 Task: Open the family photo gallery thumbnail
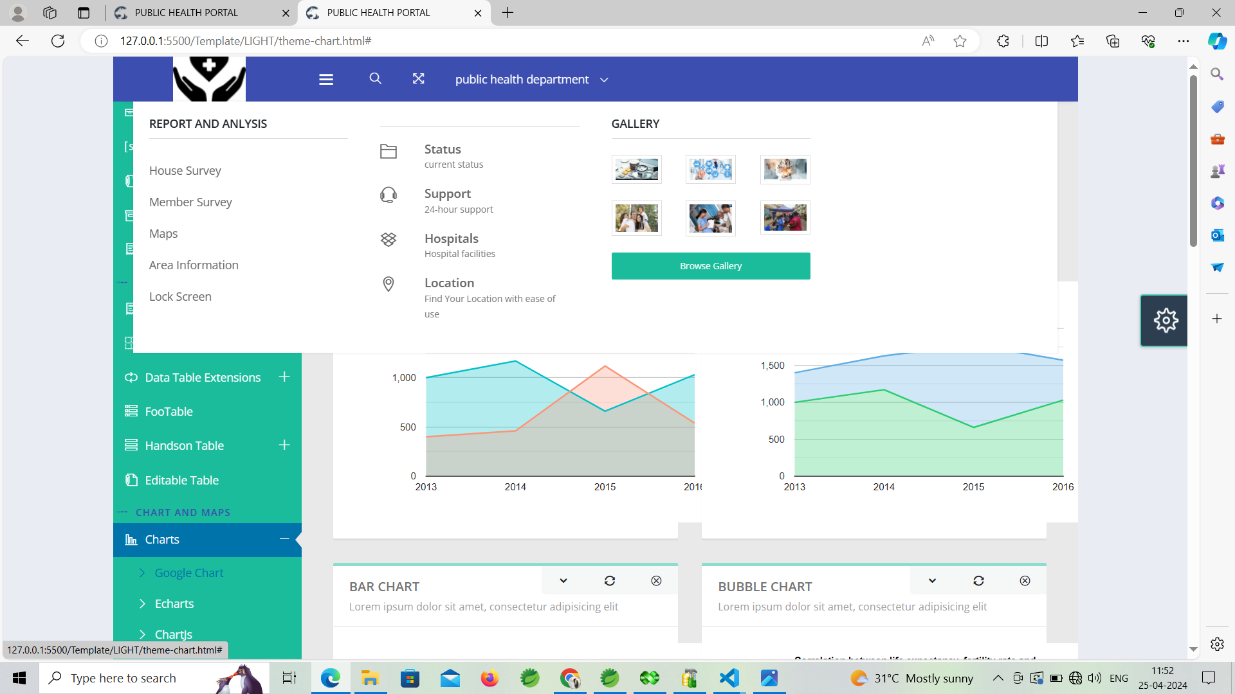pyautogui.click(x=636, y=218)
